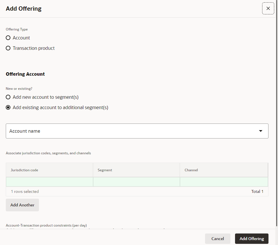Click the Add Another button
Image resolution: width=278 pixels, height=245 pixels.
coord(22,205)
